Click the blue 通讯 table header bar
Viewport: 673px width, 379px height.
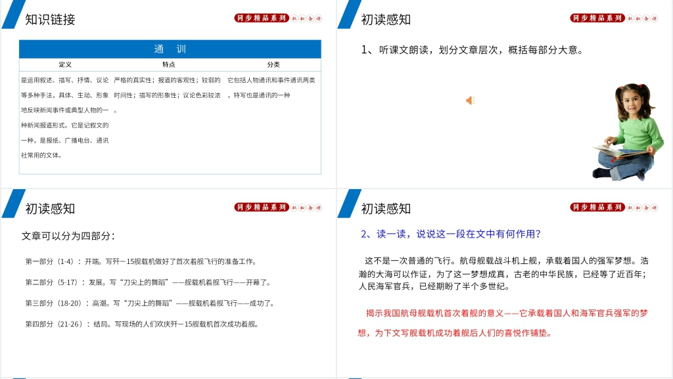pos(170,49)
